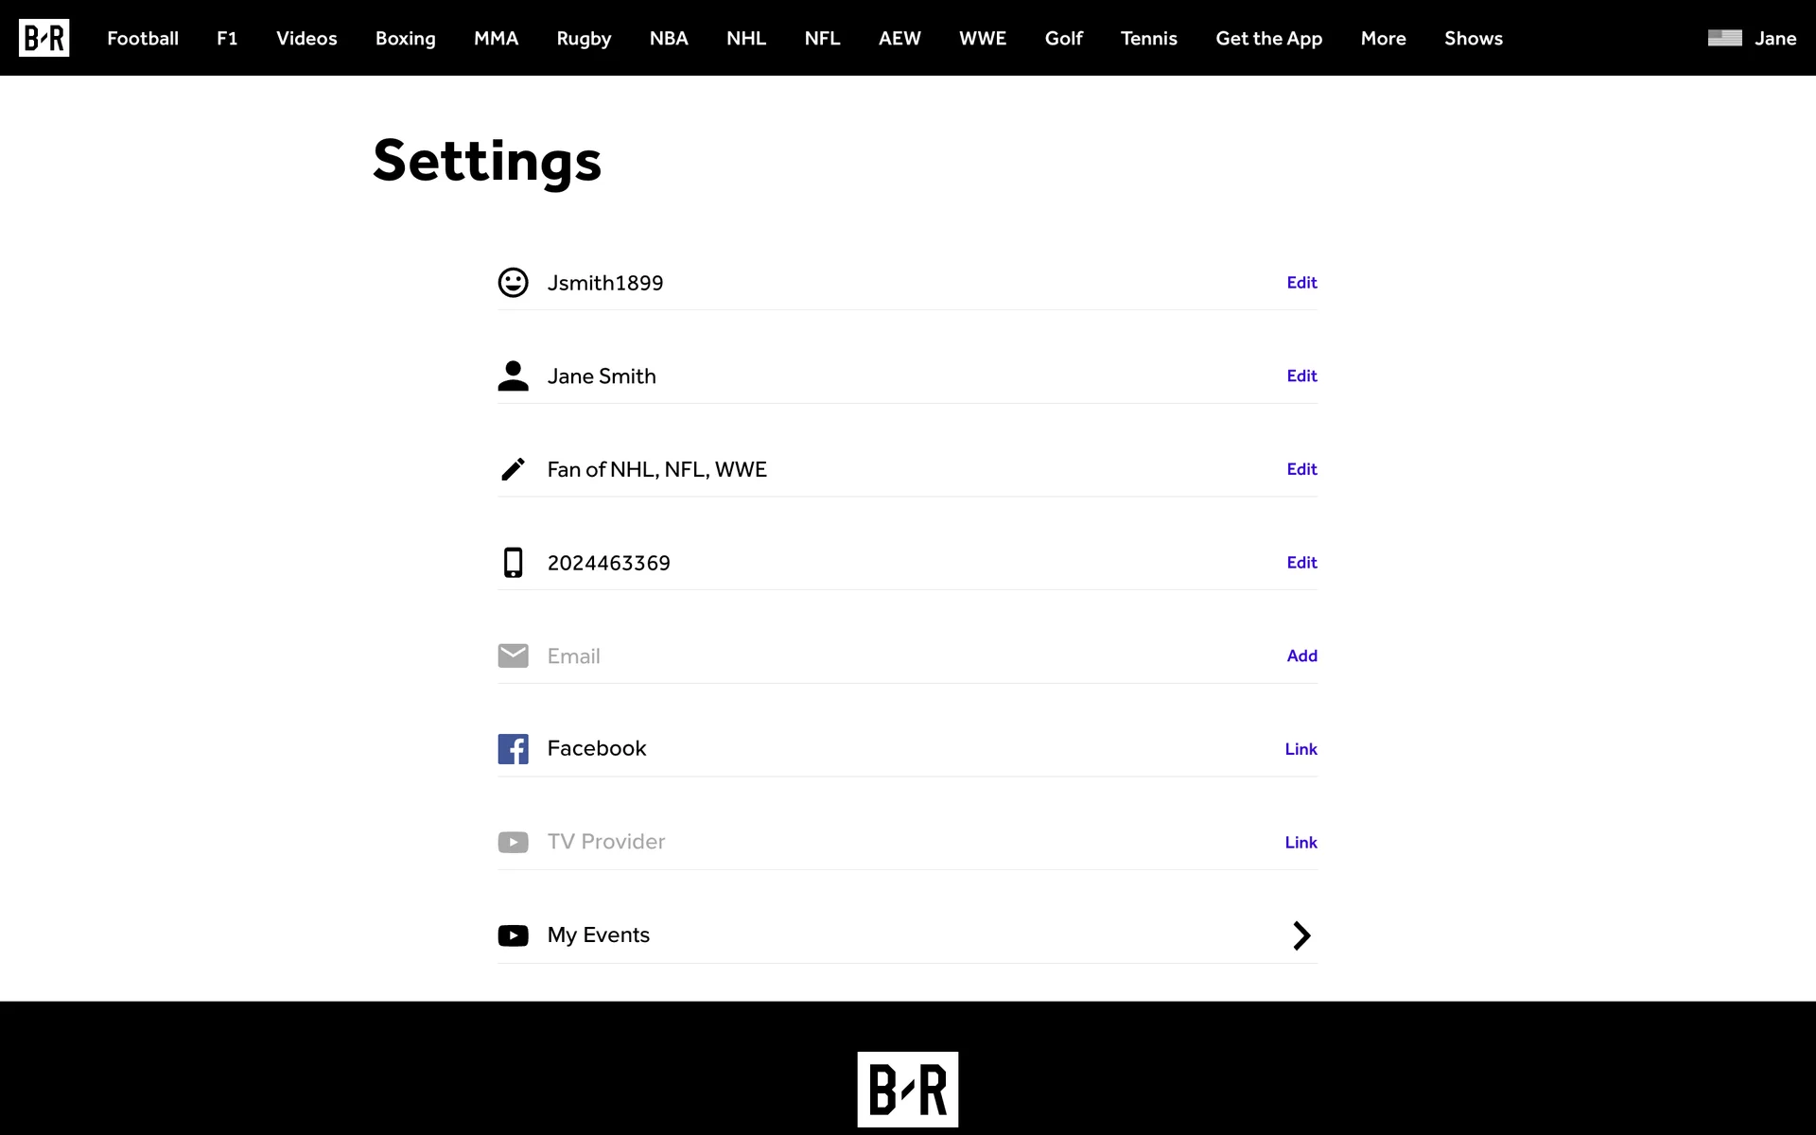Go to the NBA section

tap(669, 39)
